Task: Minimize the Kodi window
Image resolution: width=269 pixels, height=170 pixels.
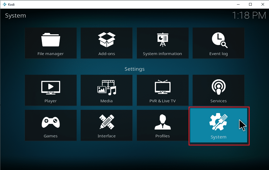Action: click(x=238, y=5)
